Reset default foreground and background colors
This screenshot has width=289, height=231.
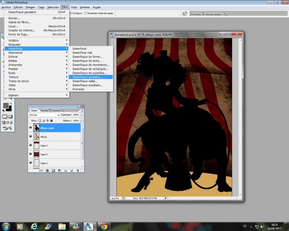pos(3,111)
